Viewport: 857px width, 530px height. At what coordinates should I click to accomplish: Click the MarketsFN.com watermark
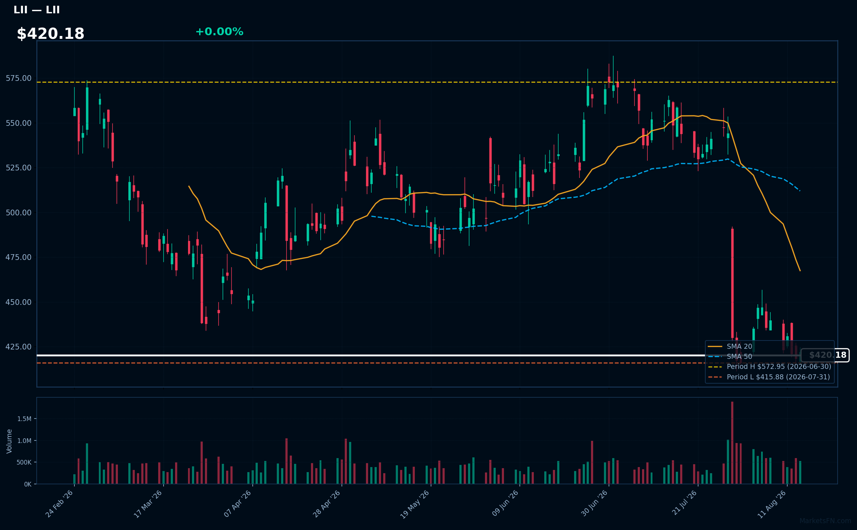click(825, 521)
